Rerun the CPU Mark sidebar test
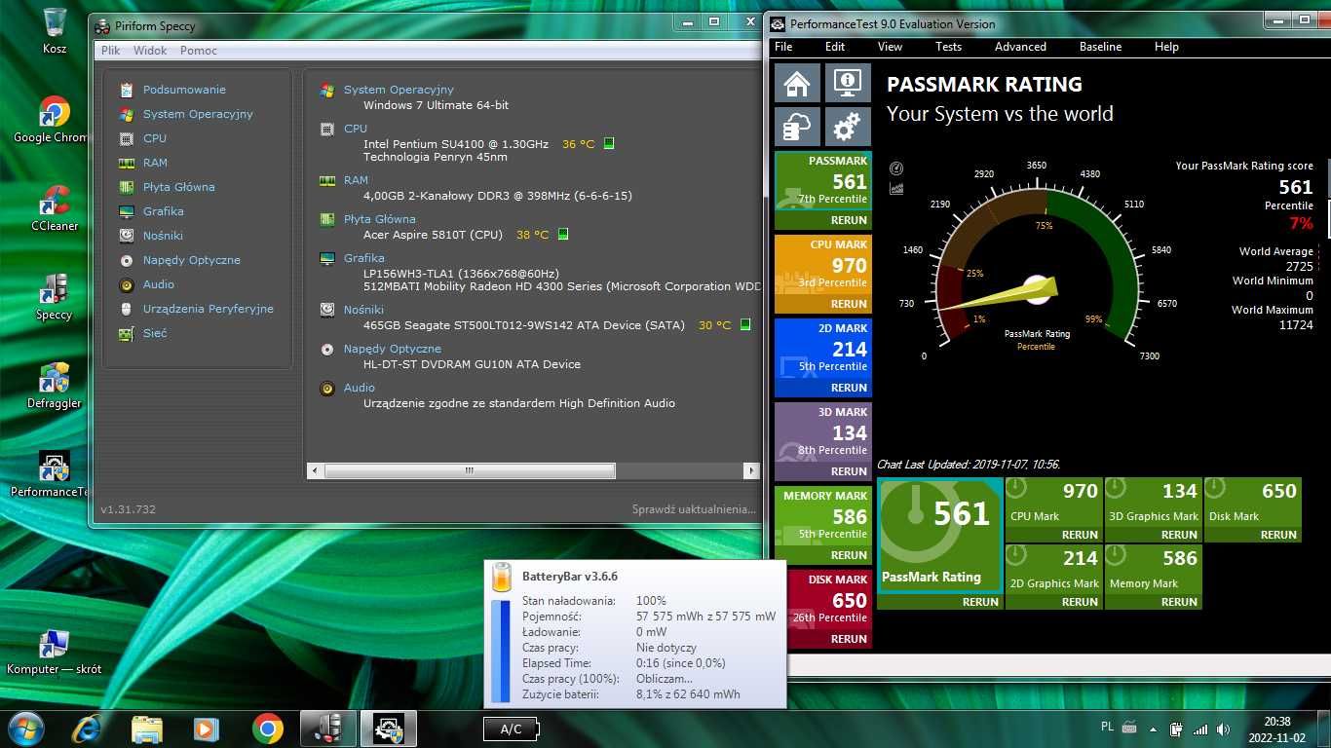The height and width of the screenshot is (748, 1331). pos(849,304)
